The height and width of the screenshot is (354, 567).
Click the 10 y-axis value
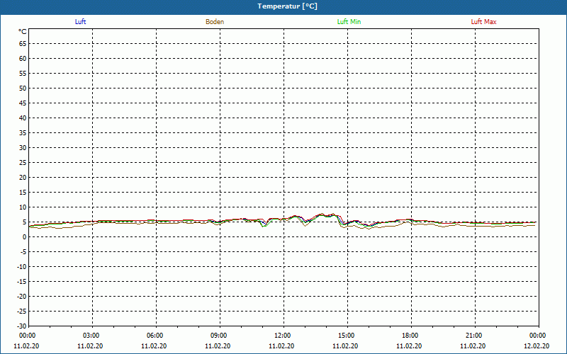23,207
